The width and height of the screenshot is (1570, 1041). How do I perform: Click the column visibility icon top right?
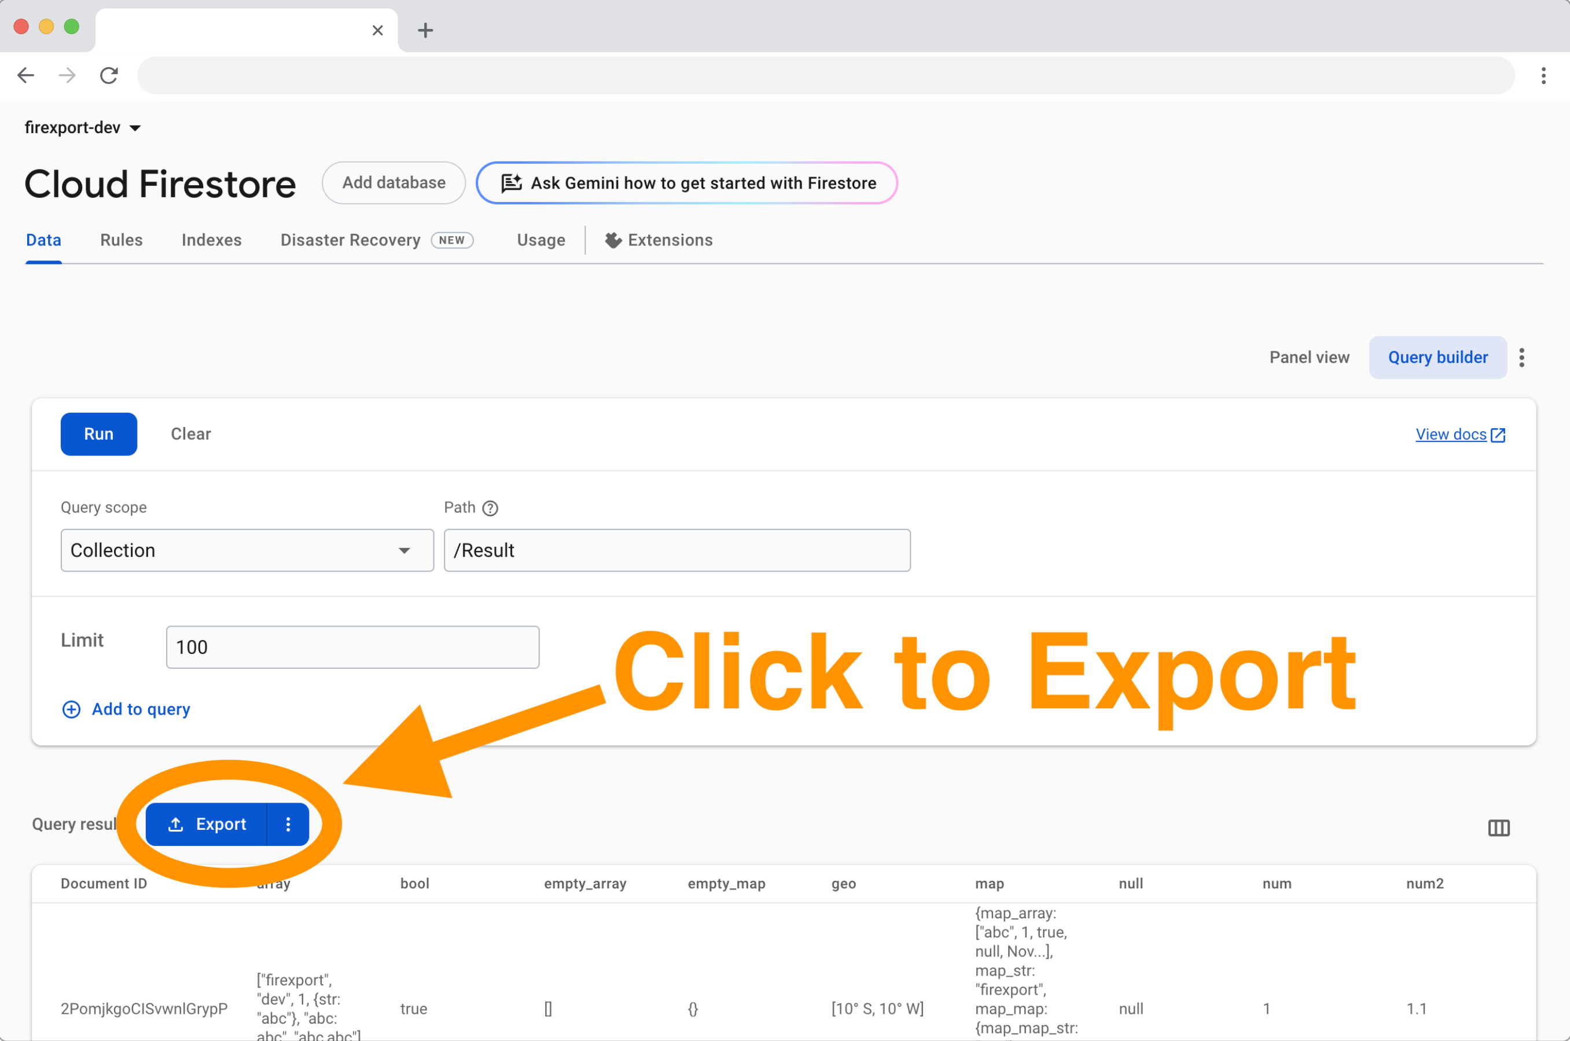point(1499,829)
